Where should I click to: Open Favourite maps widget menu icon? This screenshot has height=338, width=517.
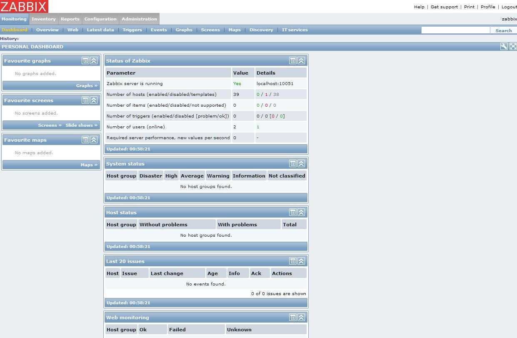tap(85, 140)
